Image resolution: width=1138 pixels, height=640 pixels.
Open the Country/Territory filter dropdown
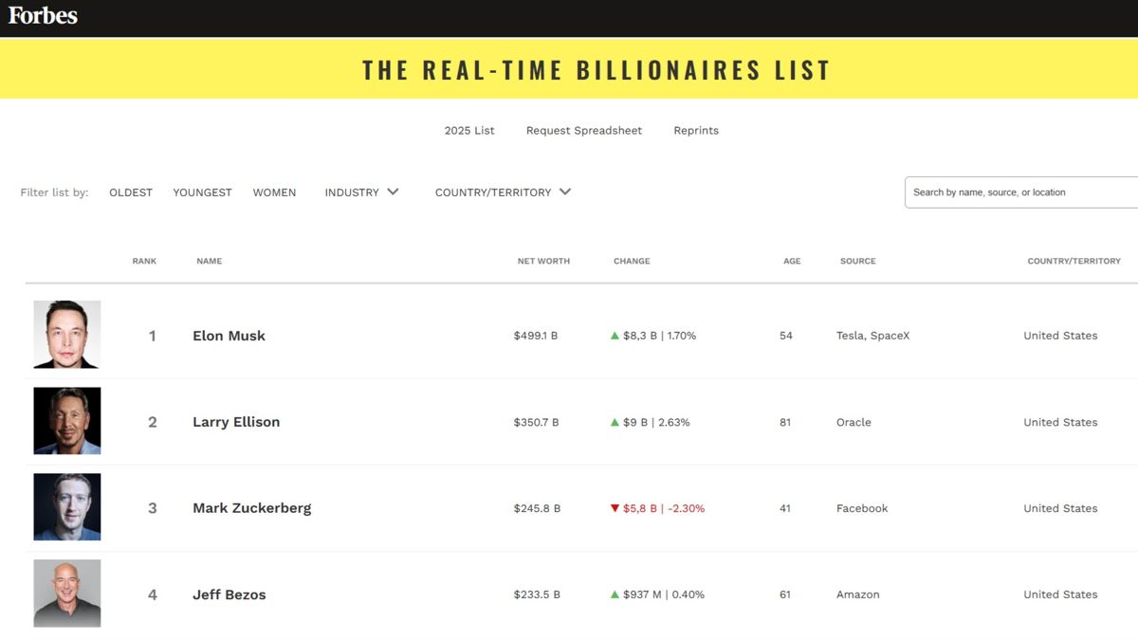tap(502, 192)
